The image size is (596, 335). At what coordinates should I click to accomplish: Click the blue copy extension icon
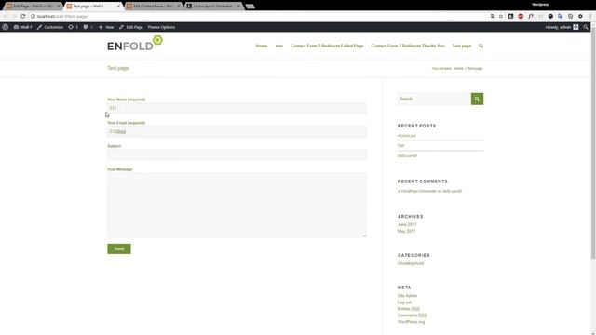(561, 17)
